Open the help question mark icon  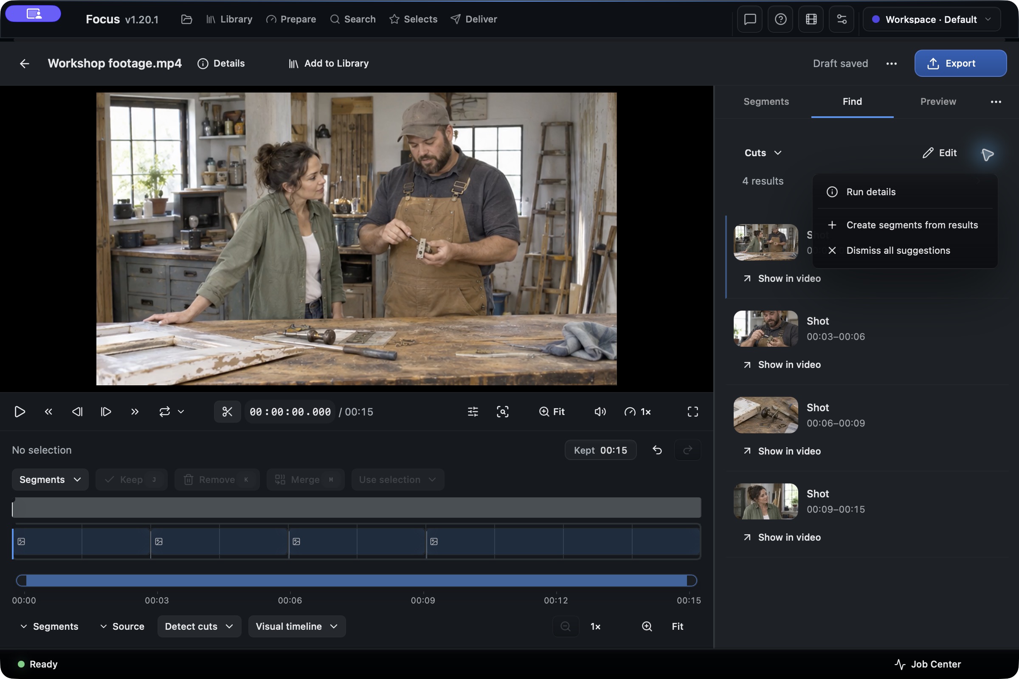point(780,19)
